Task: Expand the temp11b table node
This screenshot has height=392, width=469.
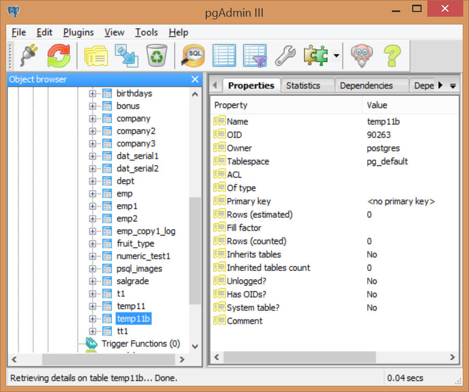Action: (92, 319)
